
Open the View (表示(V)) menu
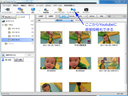(x=31, y=6)
